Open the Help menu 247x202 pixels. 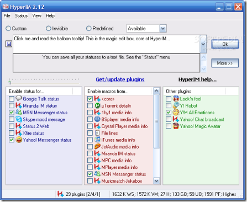[x=50, y=16]
